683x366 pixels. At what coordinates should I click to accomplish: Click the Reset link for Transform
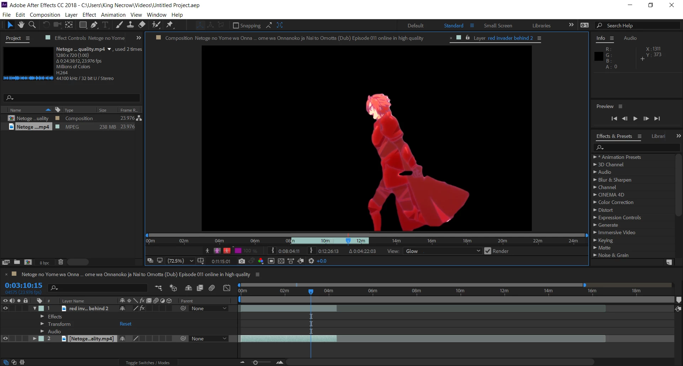(126, 324)
